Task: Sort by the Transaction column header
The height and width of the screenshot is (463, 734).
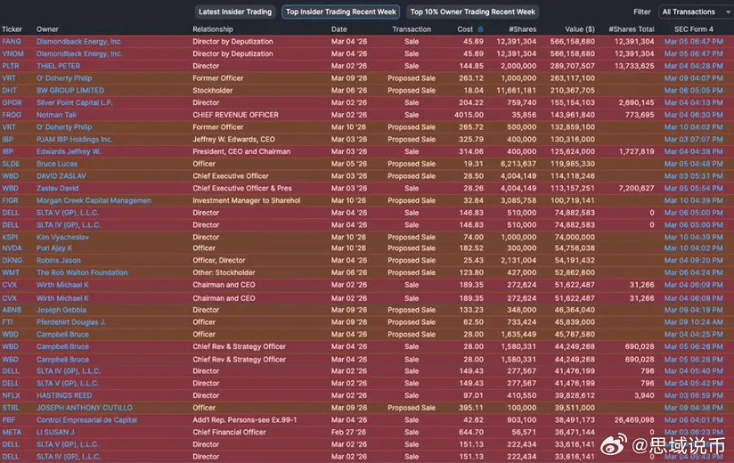Action: pyautogui.click(x=412, y=29)
